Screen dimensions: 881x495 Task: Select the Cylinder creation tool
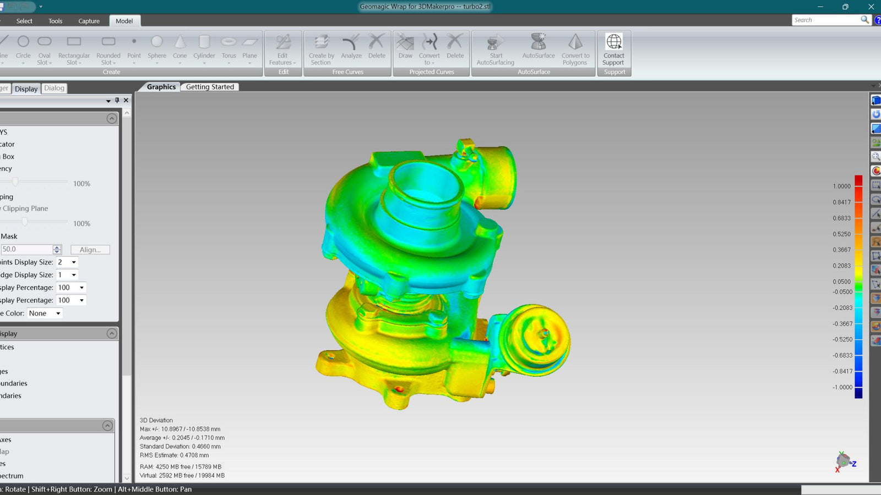204,47
